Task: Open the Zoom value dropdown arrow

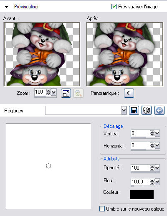Action: pyautogui.click(x=54, y=92)
